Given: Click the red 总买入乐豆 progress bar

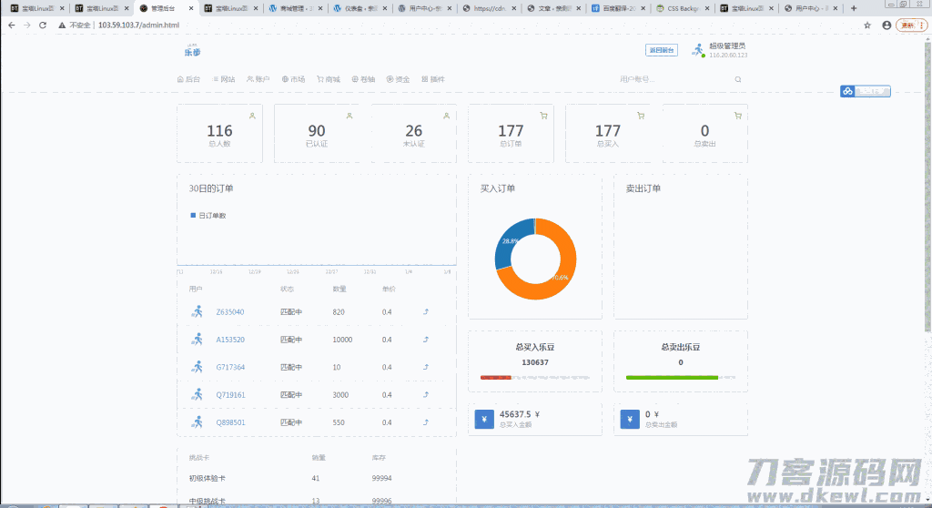Looking at the screenshot, I should pos(496,376).
